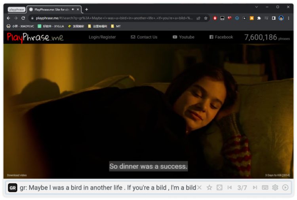Skip to the previous phrase clip
The height and width of the screenshot is (200, 297).
pos(230,187)
